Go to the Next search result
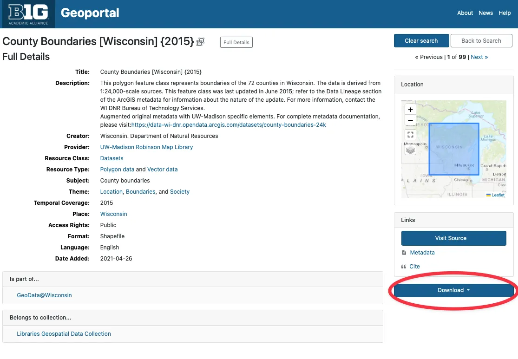 tap(479, 57)
